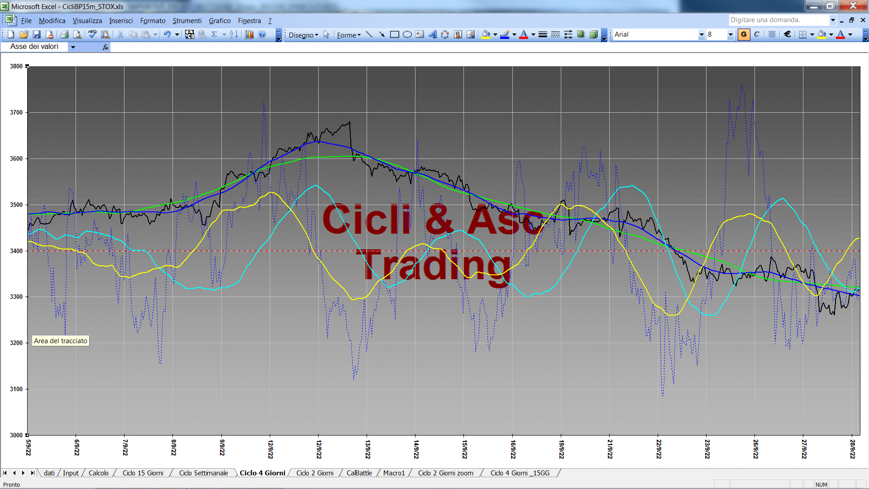
Task: Create a new workbook with the blank page icon
Action: 11,34
